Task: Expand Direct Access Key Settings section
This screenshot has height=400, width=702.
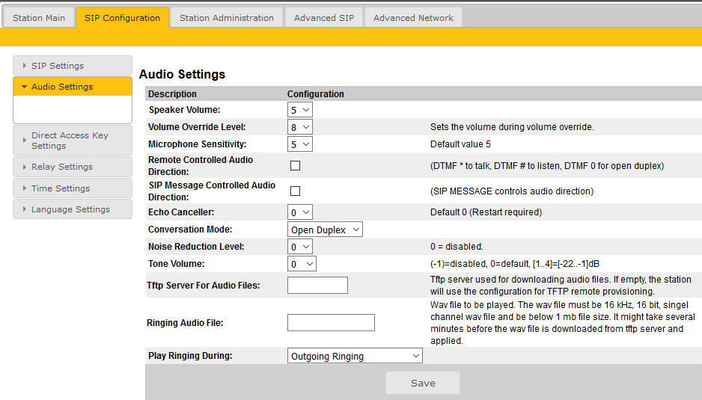Action: [73, 141]
